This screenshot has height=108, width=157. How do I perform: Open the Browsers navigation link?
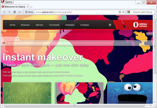[x=25, y=25]
